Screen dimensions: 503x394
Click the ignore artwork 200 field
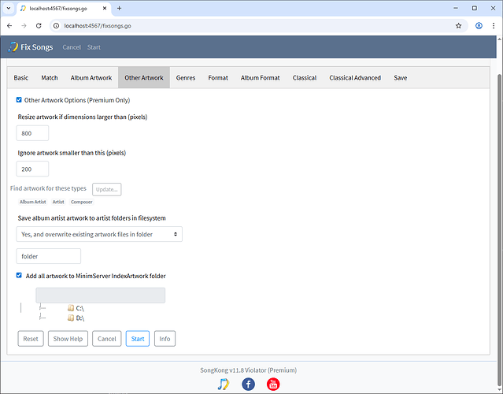pyautogui.click(x=32, y=169)
